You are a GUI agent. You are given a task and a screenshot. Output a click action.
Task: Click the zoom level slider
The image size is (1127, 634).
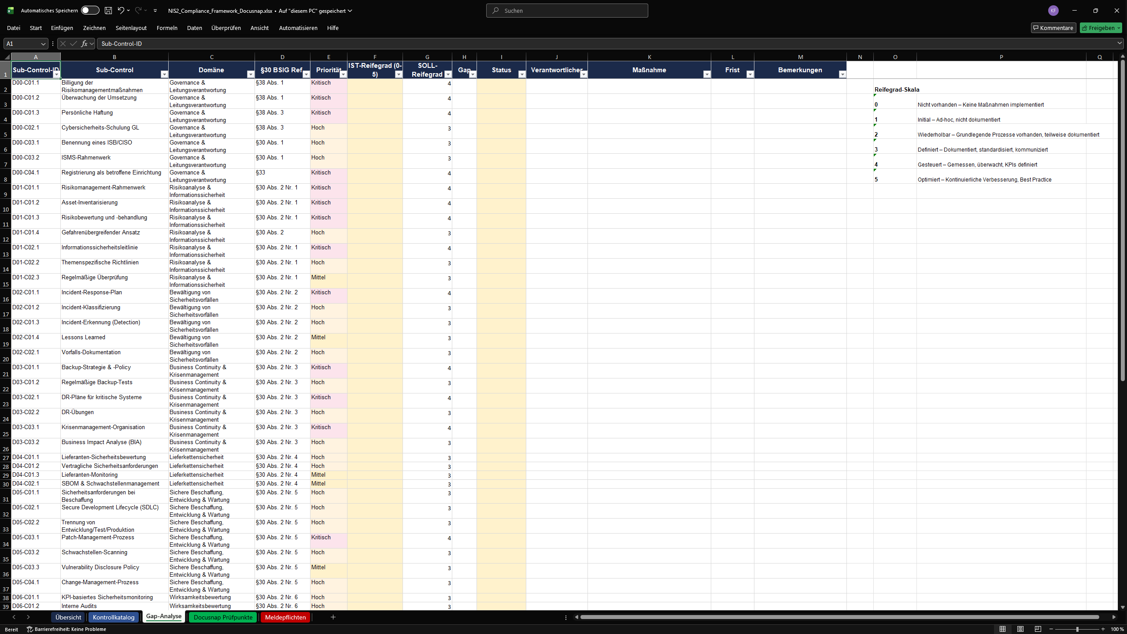pos(1077,629)
